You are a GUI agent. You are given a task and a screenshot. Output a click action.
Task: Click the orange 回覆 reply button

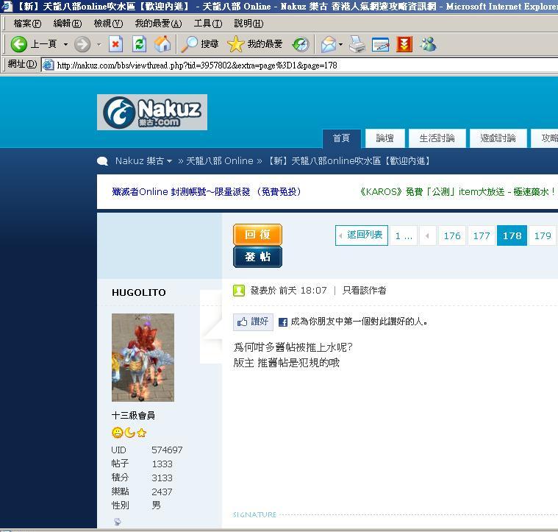tap(257, 235)
